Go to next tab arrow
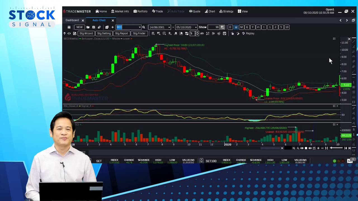This screenshot has width=358, height=201. coord(347,20)
